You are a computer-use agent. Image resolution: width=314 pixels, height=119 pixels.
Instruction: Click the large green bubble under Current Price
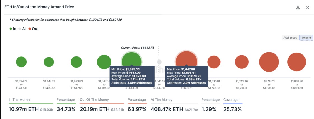[132, 60]
